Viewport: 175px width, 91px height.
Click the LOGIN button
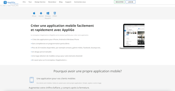pyautogui.click(x=130, y=2)
